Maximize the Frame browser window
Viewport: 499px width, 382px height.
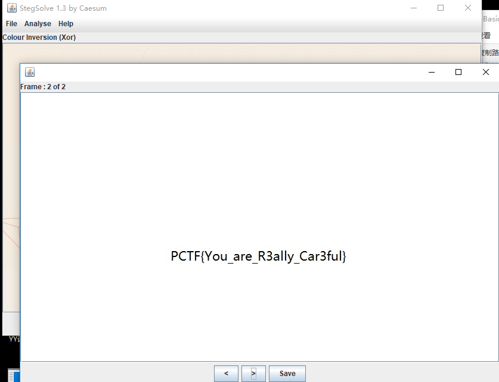(458, 72)
